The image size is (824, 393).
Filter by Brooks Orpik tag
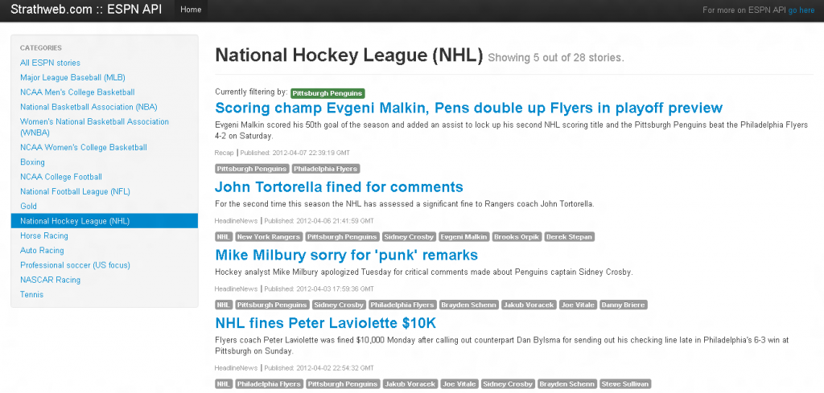(x=517, y=236)
